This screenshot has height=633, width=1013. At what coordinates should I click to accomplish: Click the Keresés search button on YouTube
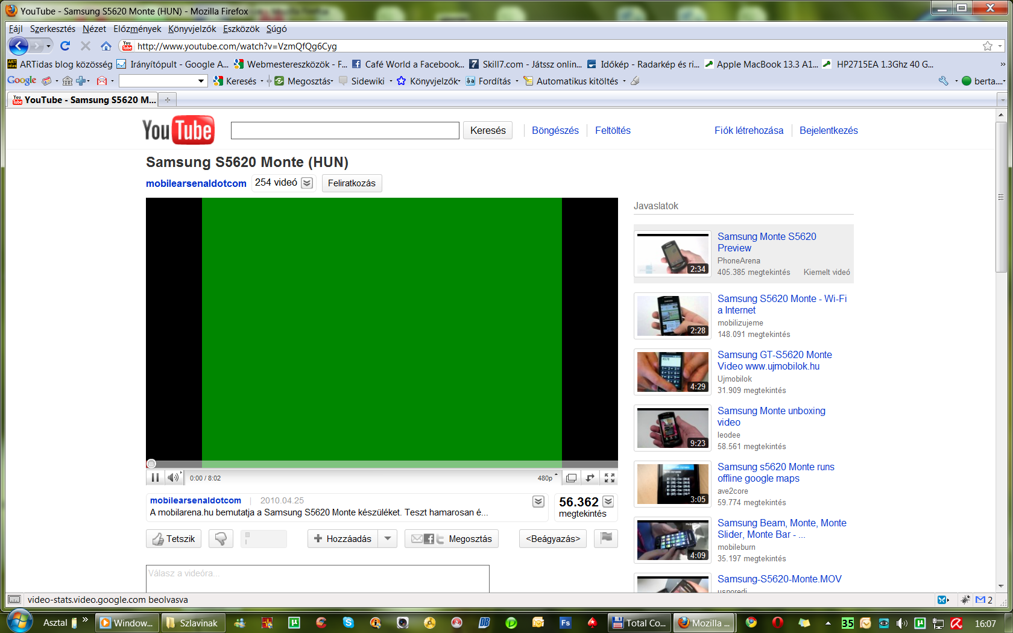488,130
